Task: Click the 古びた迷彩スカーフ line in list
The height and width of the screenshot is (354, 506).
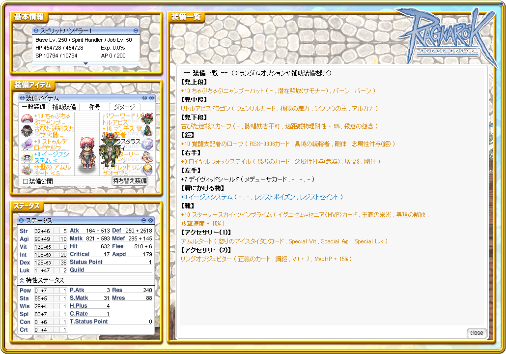Action: 279,126
